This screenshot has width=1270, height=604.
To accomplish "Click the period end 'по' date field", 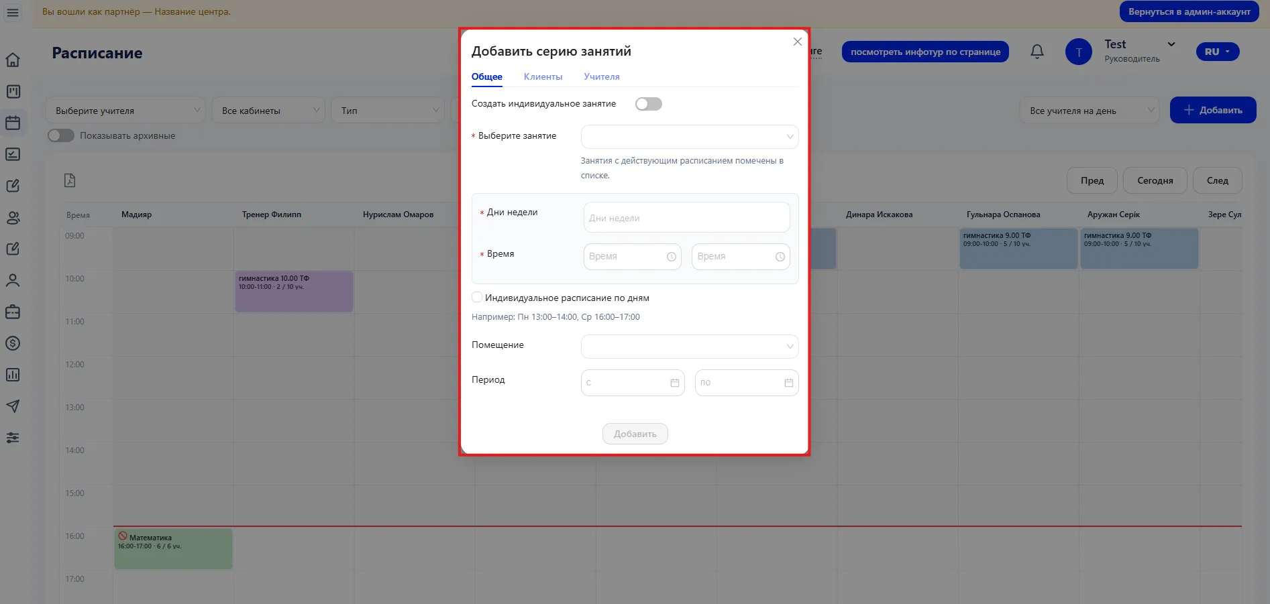I will 747,383.
